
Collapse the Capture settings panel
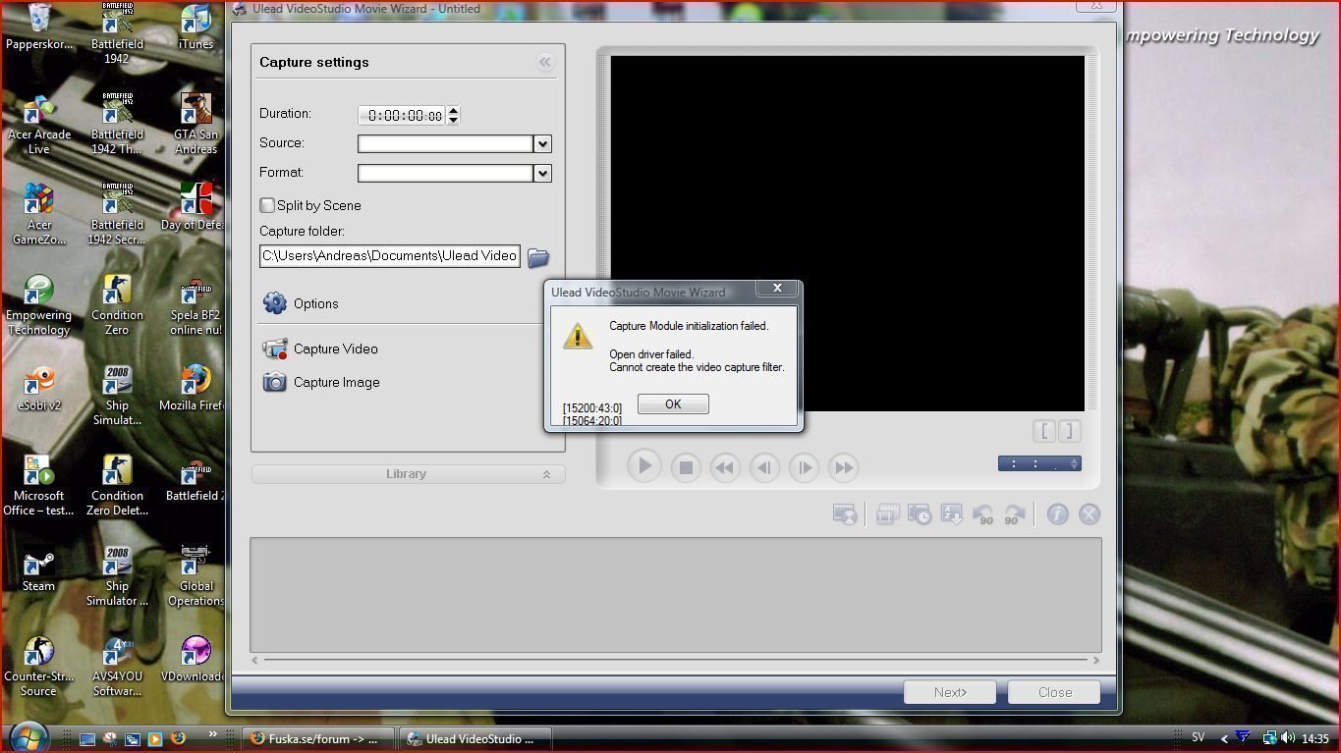click(544, 62)
